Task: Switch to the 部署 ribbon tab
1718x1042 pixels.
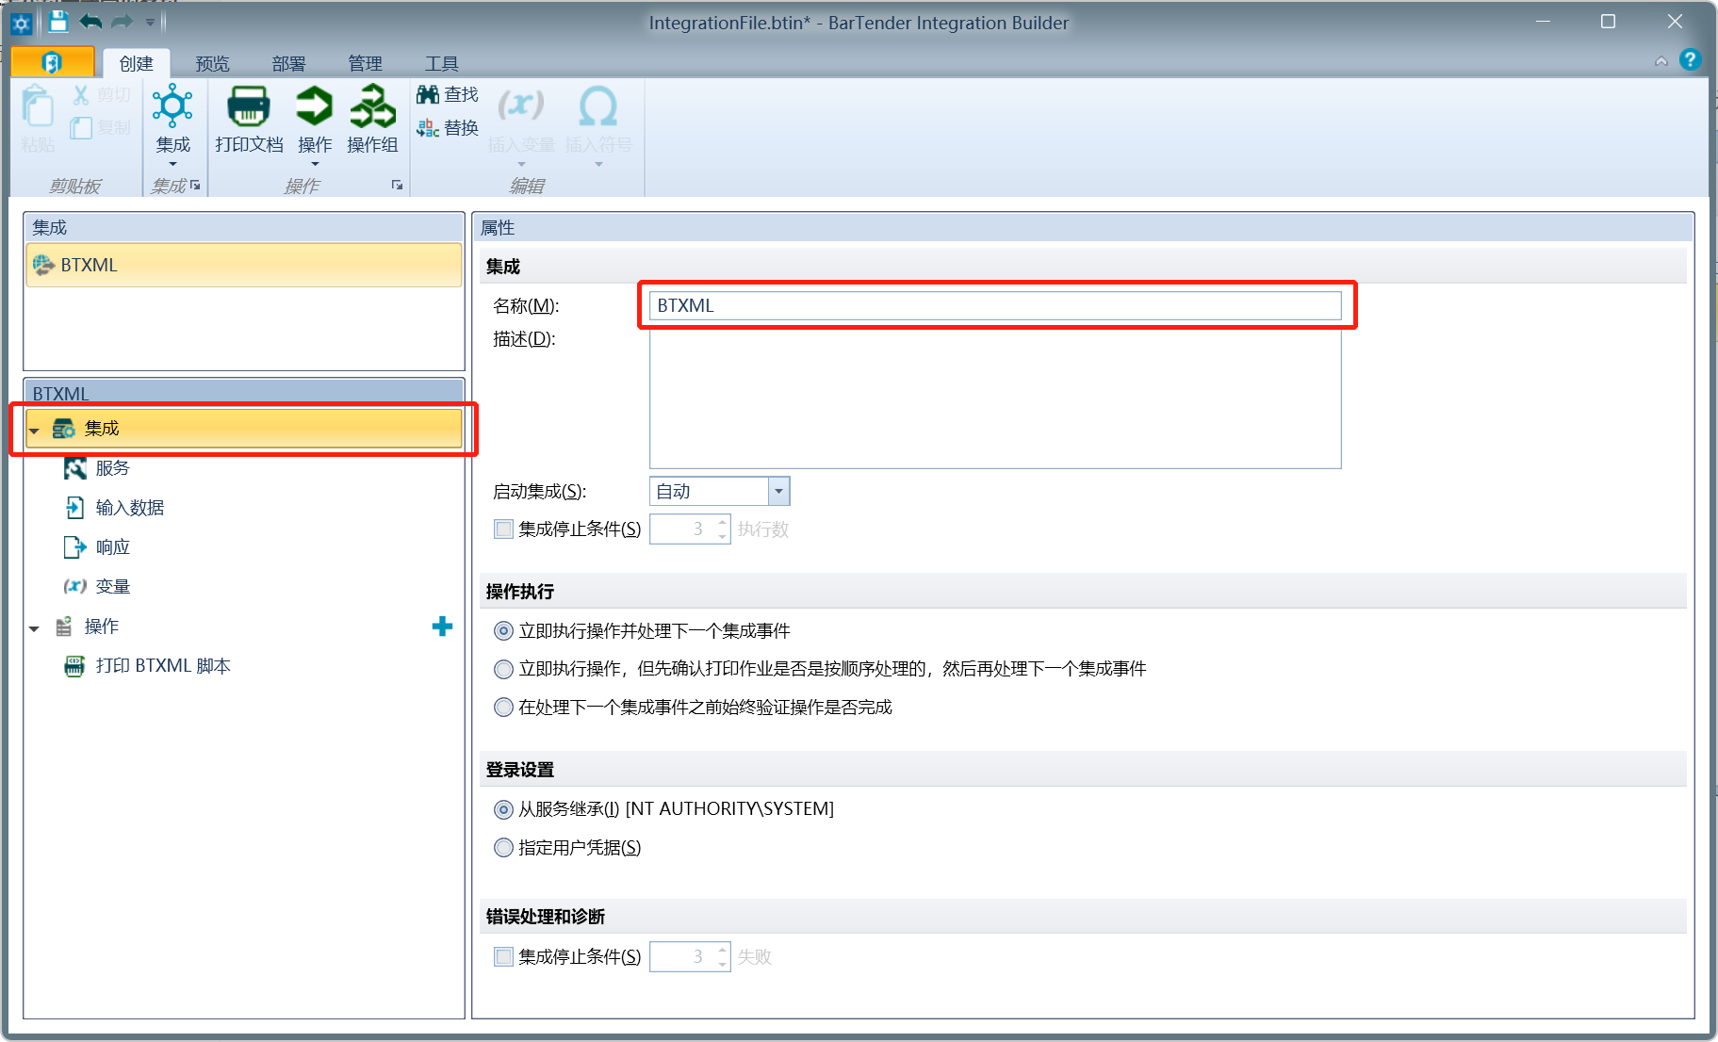Action: pos(288,63)
